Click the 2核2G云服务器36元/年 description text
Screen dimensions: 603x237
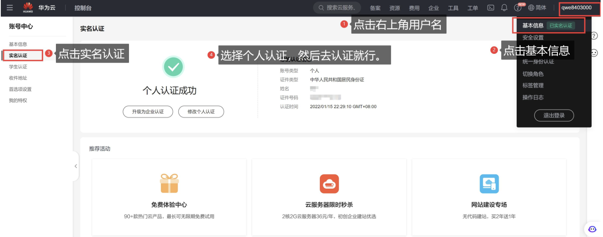click(329, 217)
